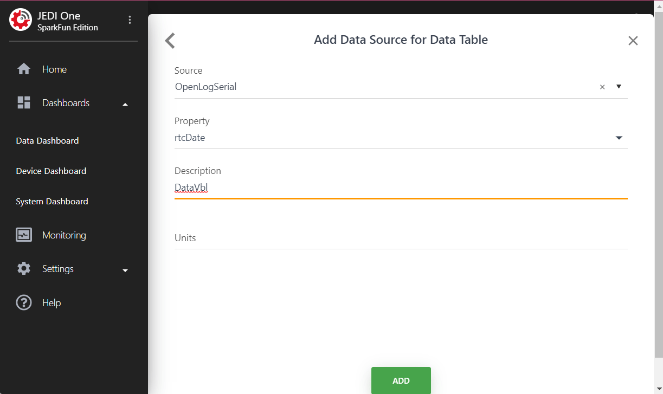
Task: Click the JEDI One gear logo
Action: tap(21, 20)
